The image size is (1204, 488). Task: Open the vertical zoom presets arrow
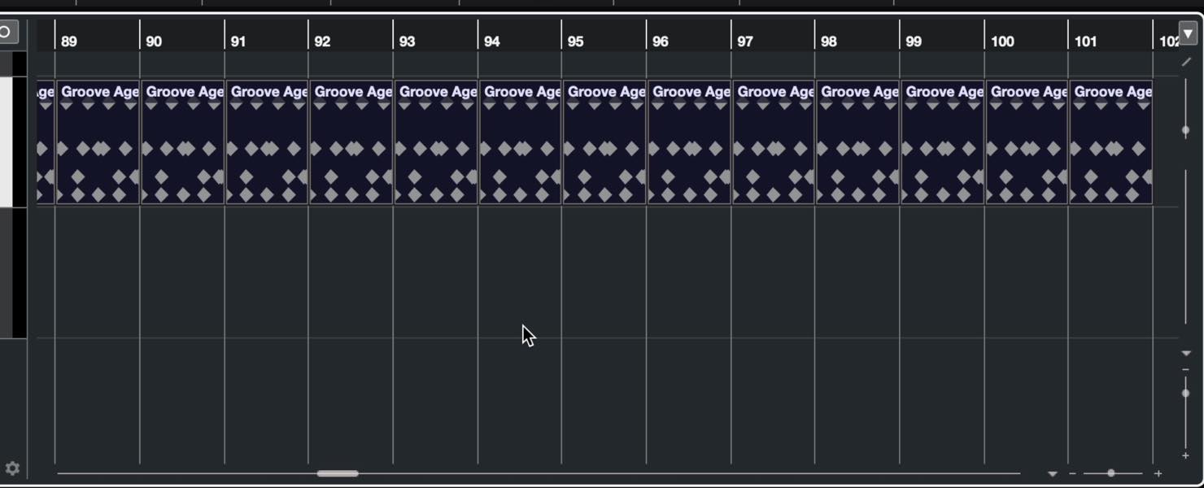1186,353
